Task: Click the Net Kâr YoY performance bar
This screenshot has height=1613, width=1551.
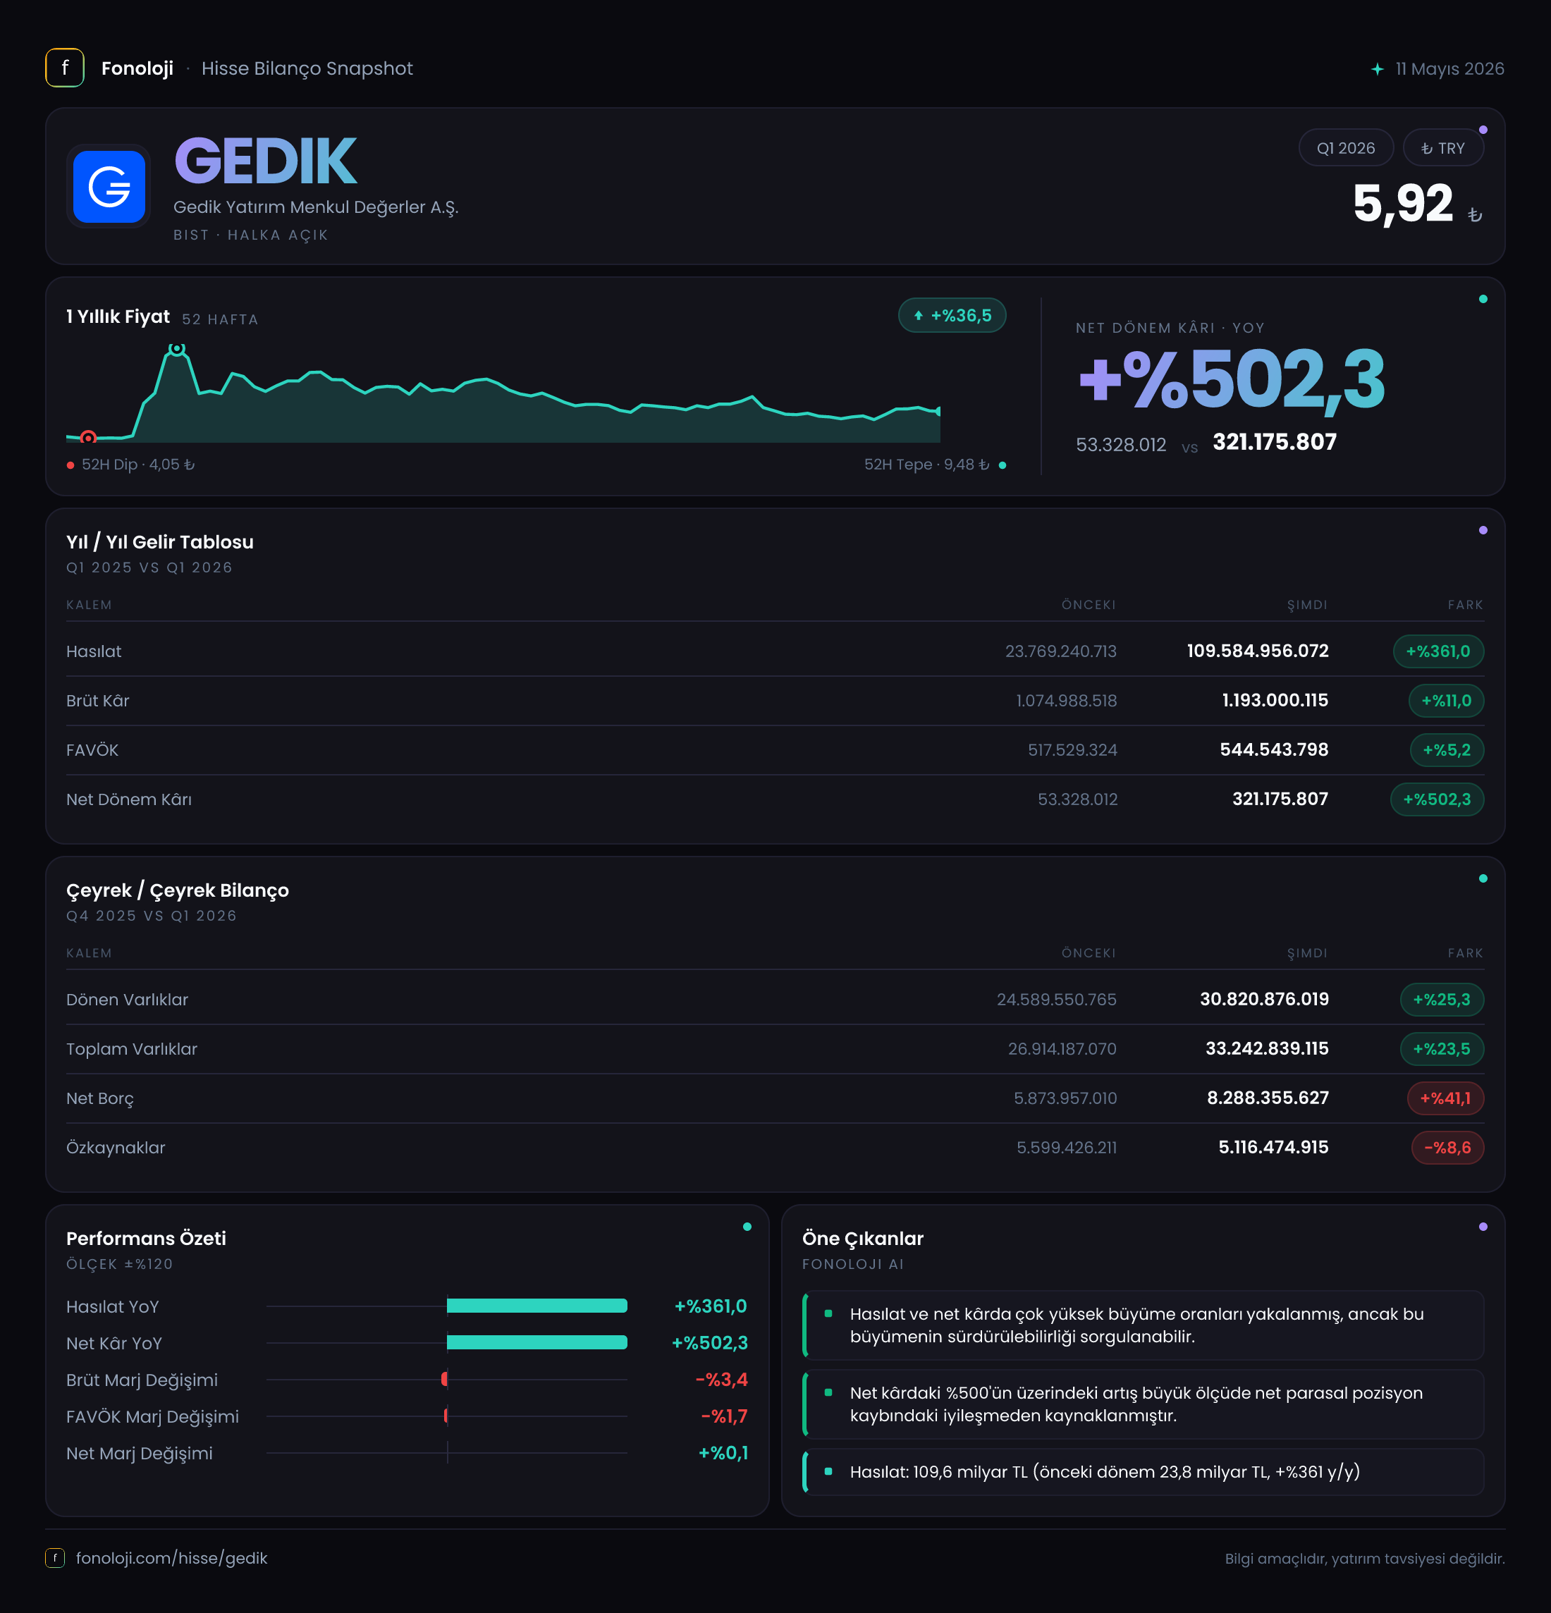Action: click(x=537, y=1342)
